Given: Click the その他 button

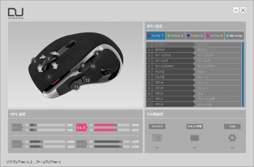Looking at the screenshot, I should point(232,127).
